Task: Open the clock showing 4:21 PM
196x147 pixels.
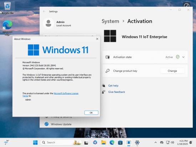Action: [x=182, y=142]
